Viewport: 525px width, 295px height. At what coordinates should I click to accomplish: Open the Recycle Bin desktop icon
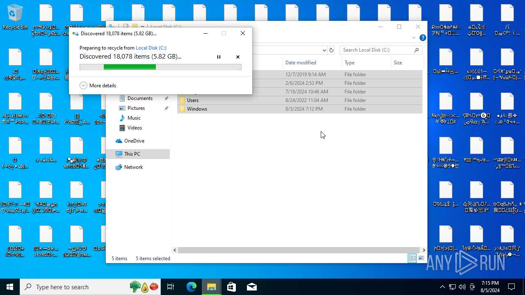15,17
